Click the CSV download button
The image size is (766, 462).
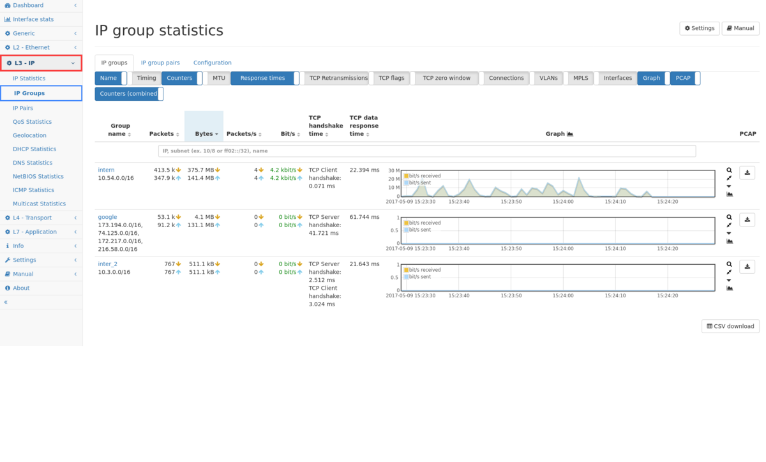point(730,326)
